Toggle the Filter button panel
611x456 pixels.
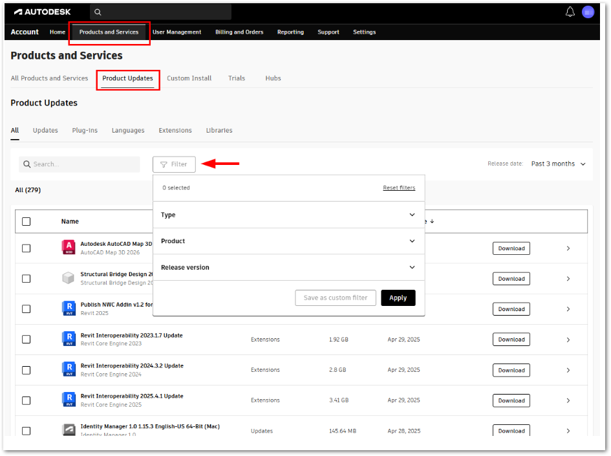(174, 164)
